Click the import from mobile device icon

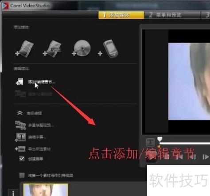108,48
